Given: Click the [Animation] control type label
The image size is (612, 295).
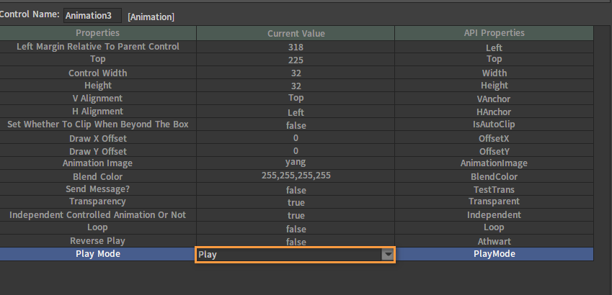Looking at the screenshot, I should coord(151,17).
